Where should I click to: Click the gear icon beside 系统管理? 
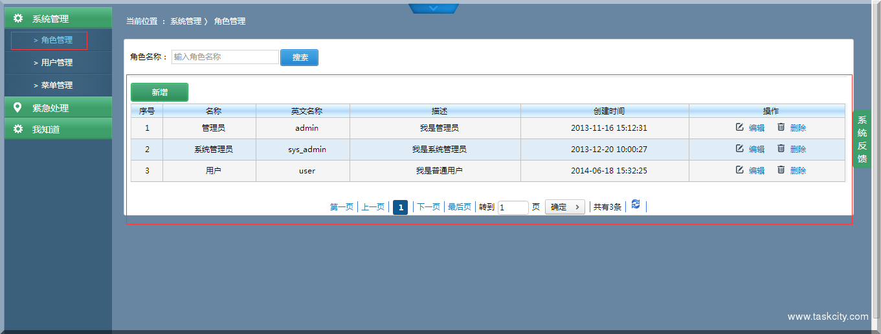pyautogui.click(x=18, y=19)
